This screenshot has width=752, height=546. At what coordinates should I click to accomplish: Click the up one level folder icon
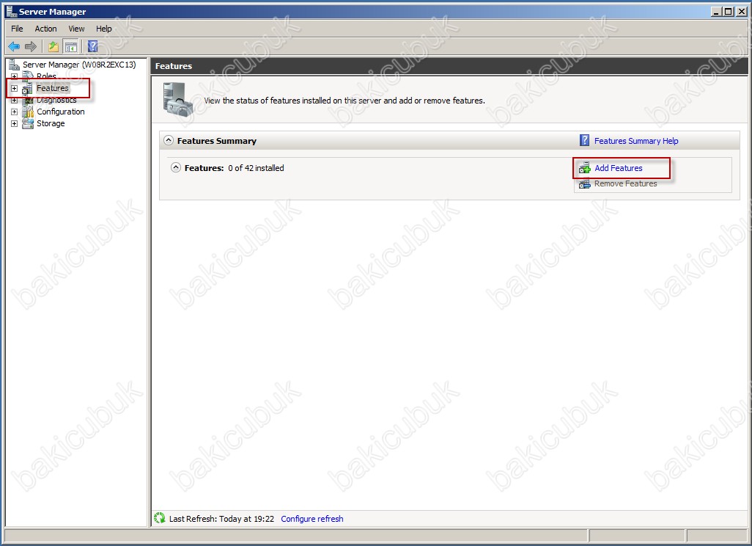click(54, 46)
